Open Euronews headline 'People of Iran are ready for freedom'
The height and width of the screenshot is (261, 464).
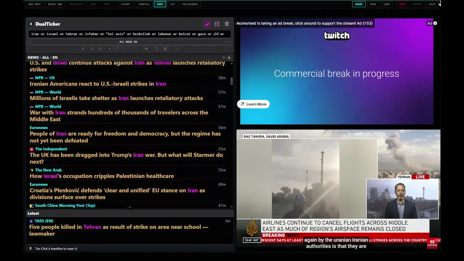coord(125,137)
